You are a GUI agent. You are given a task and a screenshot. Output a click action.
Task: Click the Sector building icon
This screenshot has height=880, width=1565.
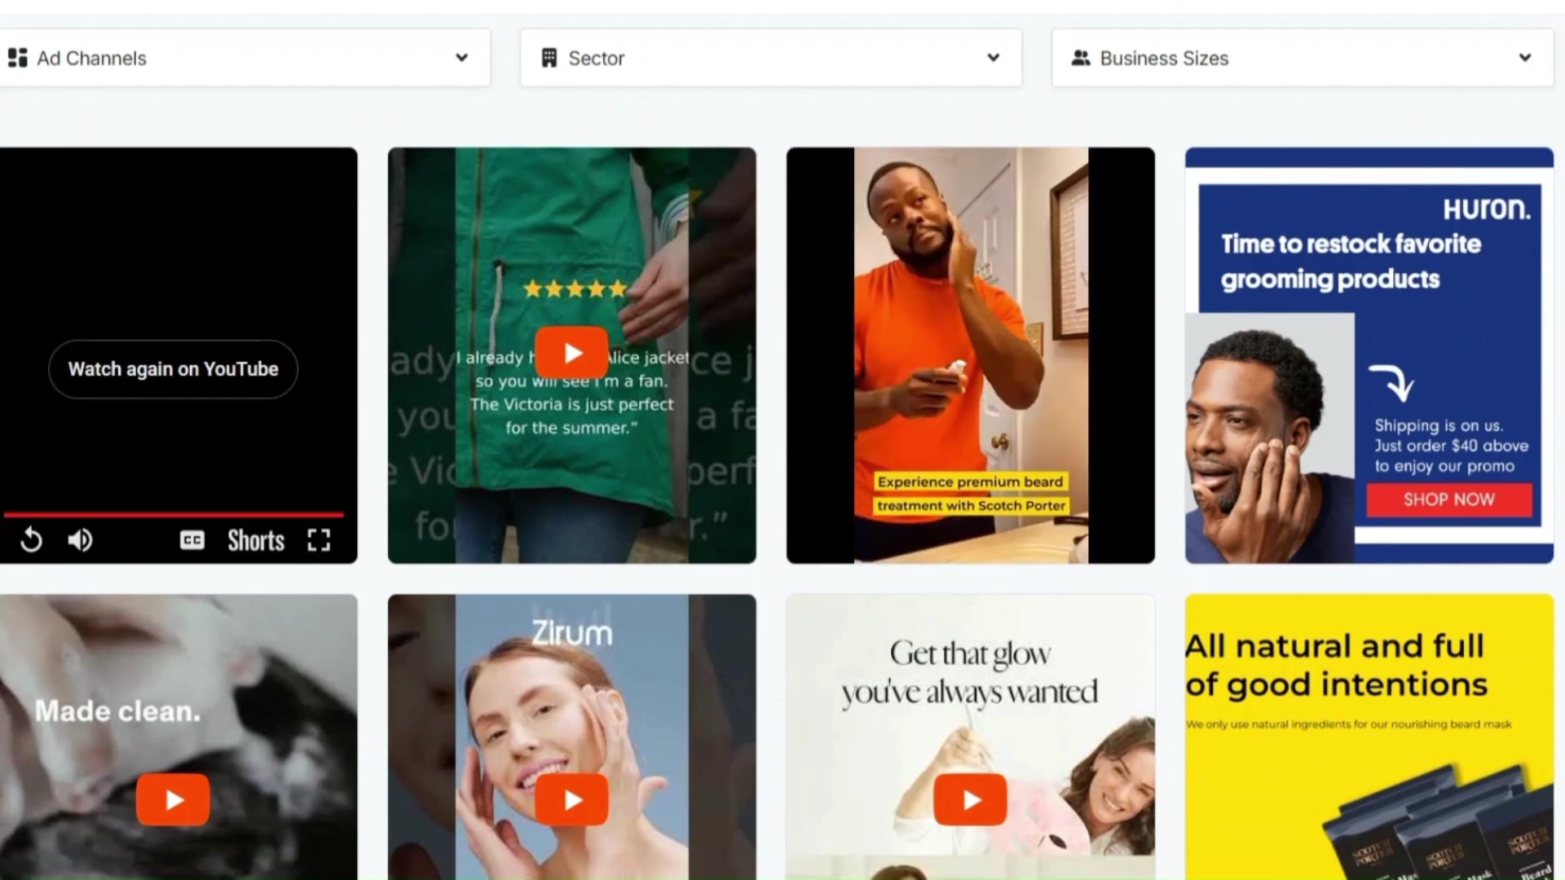pos(549,58)
